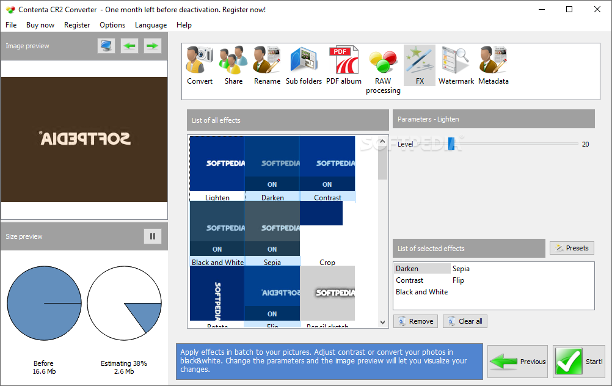This screenshot has width=612, height=386.
Task: Select Flip in selected effects list
Action: (x=458, y=280)
